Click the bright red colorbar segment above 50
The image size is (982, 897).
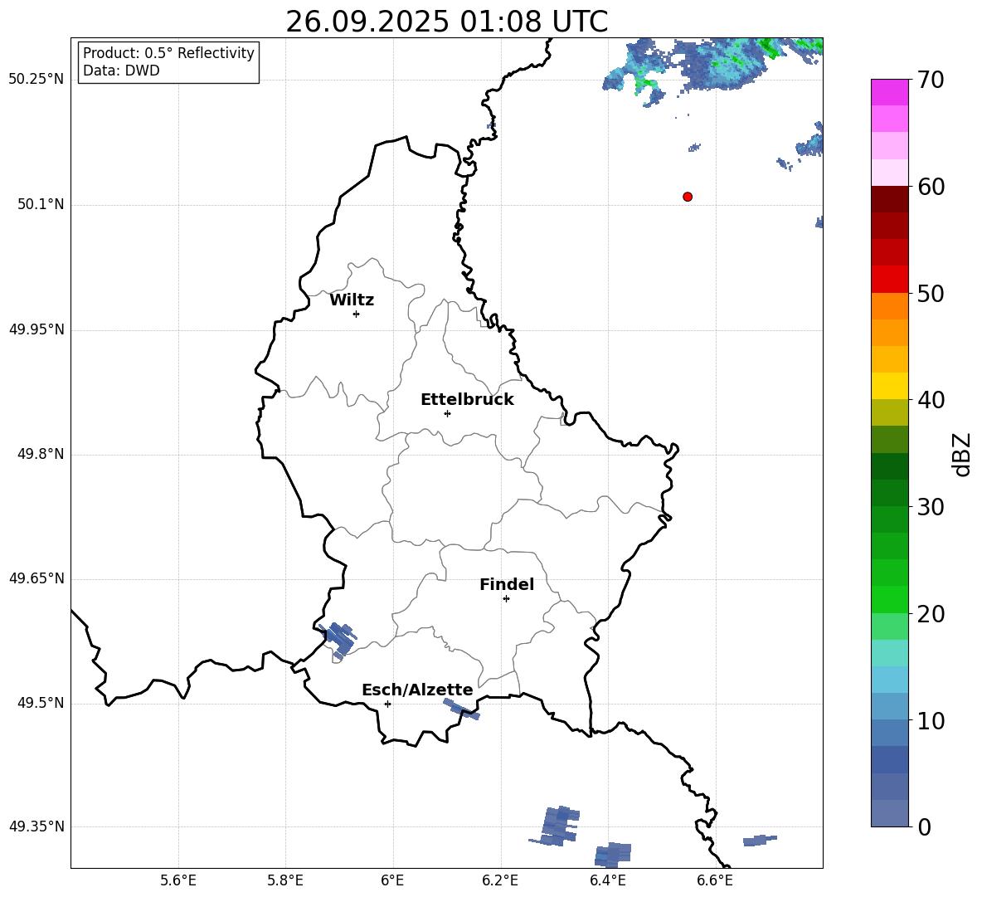(889, 280)
